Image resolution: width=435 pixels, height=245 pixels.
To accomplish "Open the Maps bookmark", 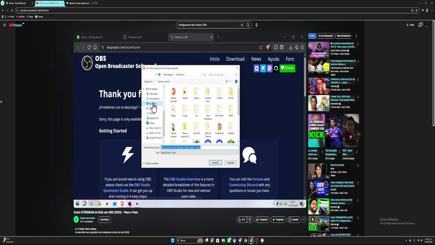I will coord(30,17).
